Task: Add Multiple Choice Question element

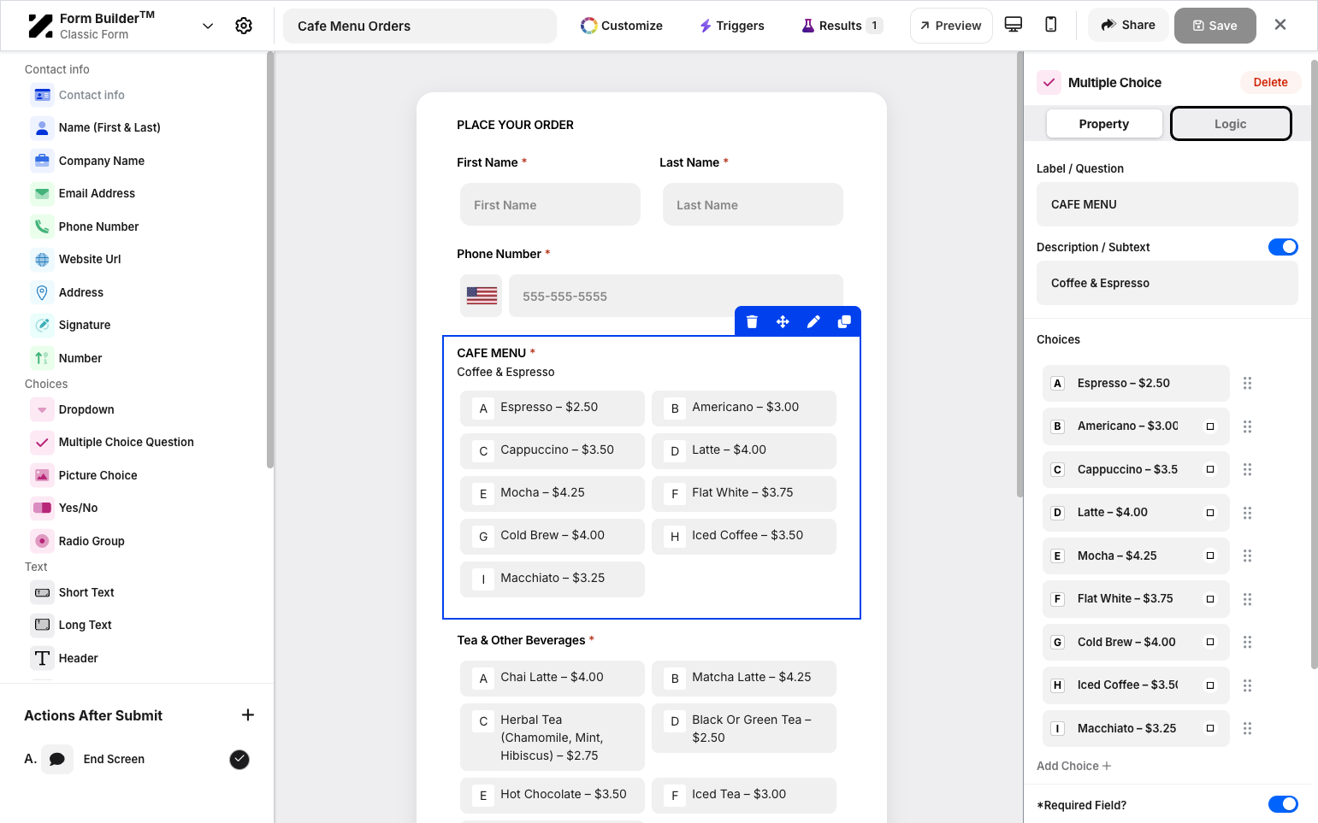Action: point(112,442)
